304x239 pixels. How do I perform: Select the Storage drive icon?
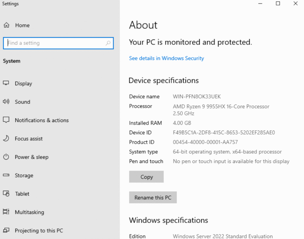click(6, 175)
